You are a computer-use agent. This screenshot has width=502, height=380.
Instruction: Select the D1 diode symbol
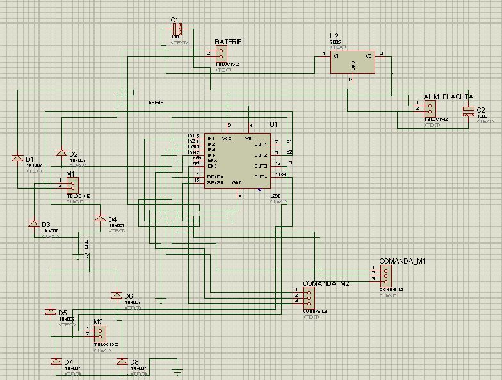[x=18, y=159]
